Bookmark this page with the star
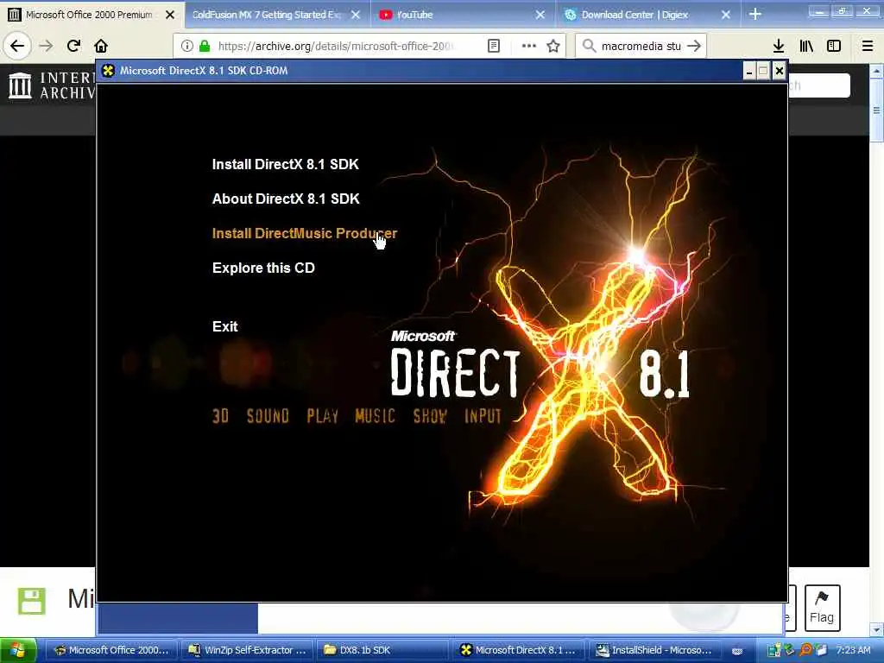This screenshot has width=884, height=663. (x=553, y=46)
